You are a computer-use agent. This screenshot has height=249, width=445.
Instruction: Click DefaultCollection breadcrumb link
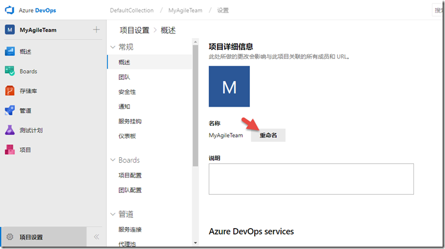[x=132, y=11]
